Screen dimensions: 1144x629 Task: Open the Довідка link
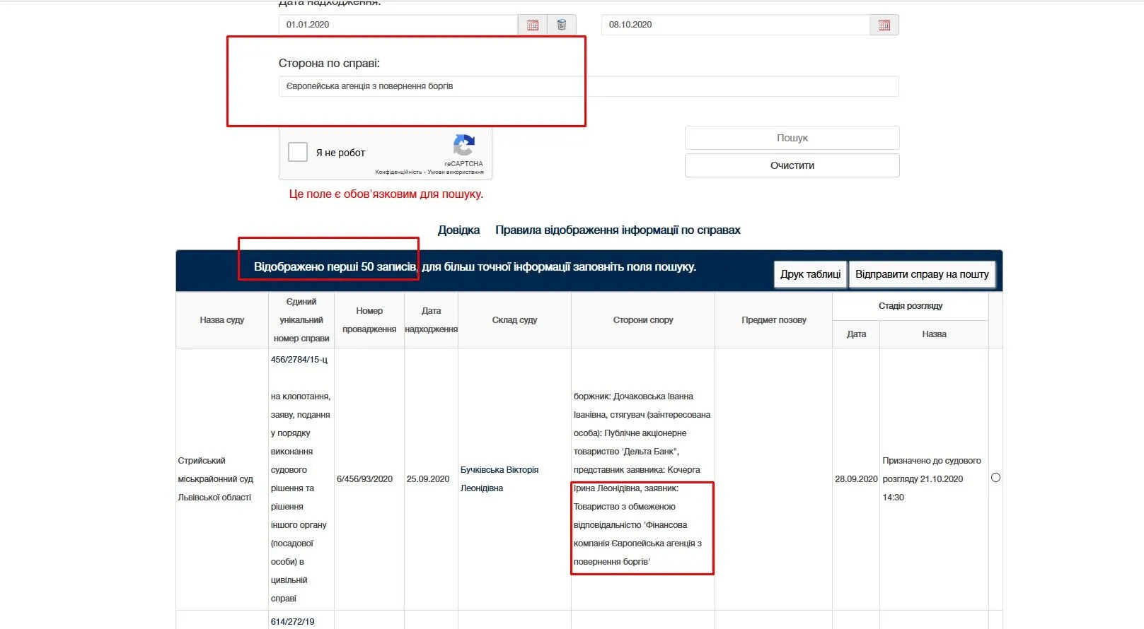458,230
